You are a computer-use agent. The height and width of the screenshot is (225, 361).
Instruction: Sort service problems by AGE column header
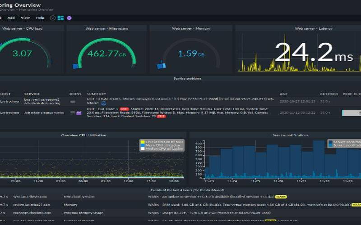pyautogui.click(x=283, y=94)
